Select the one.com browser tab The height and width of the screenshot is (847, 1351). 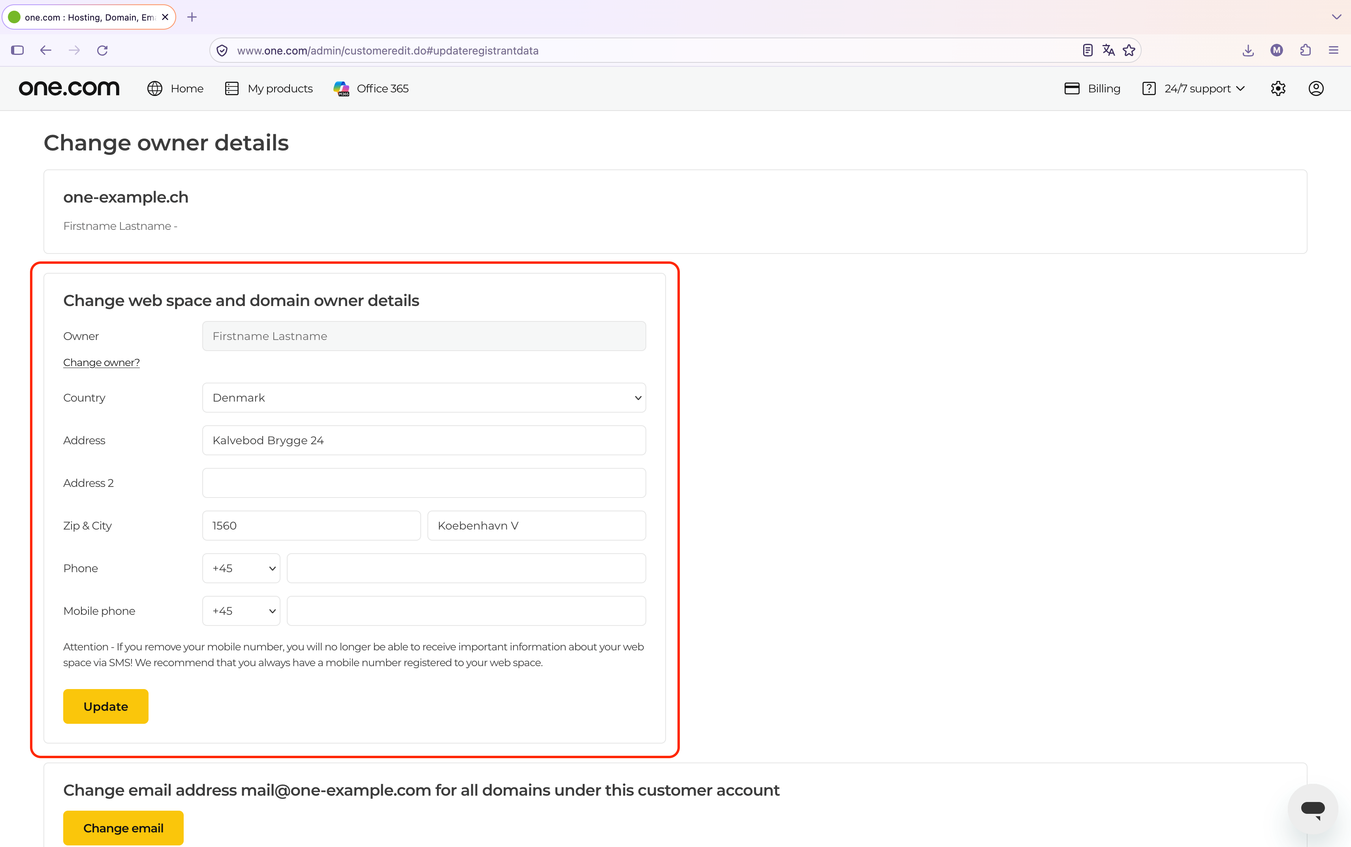point(89,17)
